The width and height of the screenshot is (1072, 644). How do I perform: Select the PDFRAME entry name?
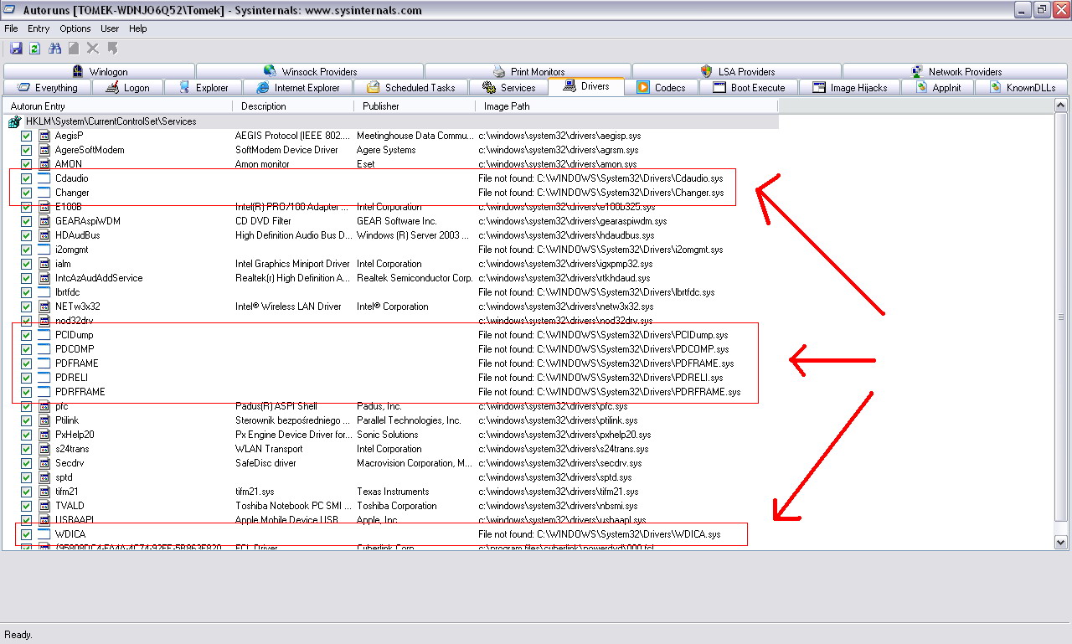click(x=77, y=363)
